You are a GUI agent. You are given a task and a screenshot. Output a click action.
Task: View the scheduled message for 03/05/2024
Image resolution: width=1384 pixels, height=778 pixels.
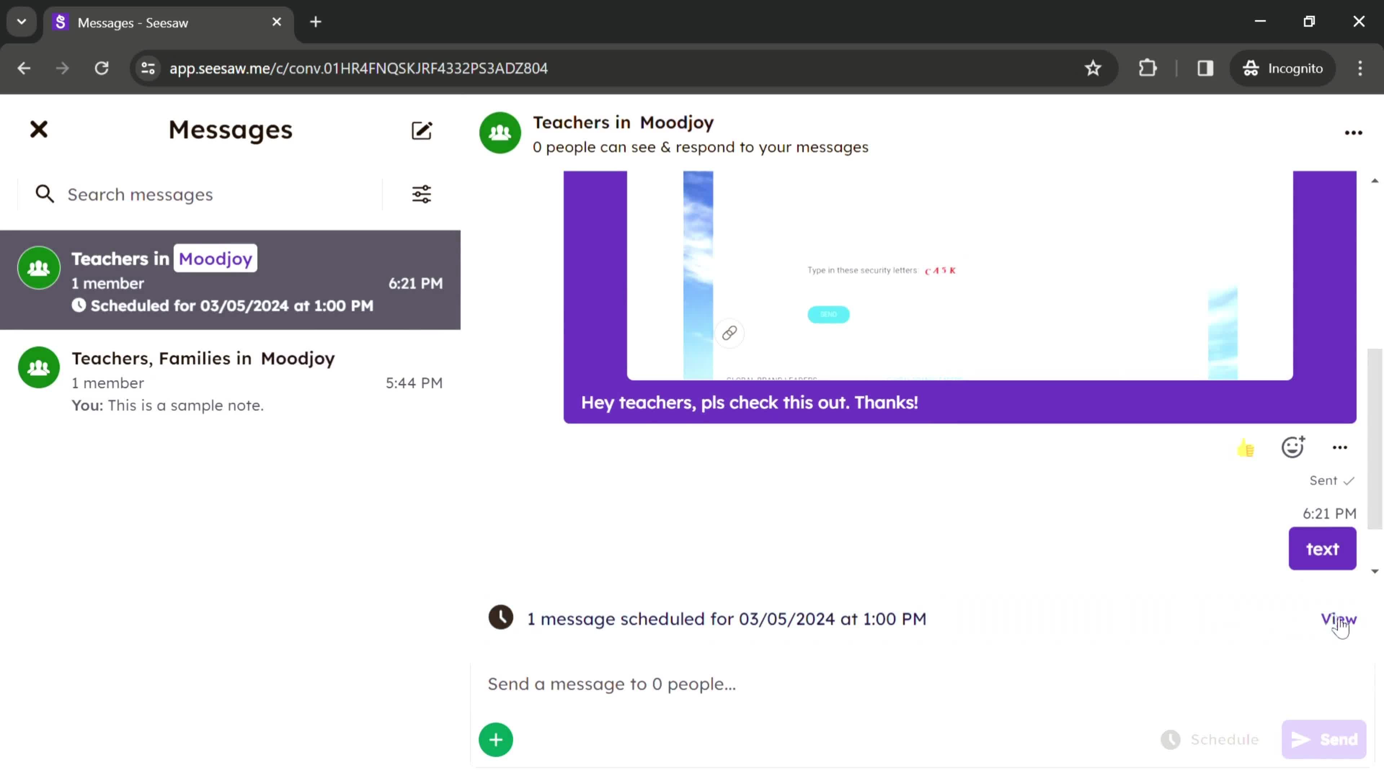(1338, 618)
